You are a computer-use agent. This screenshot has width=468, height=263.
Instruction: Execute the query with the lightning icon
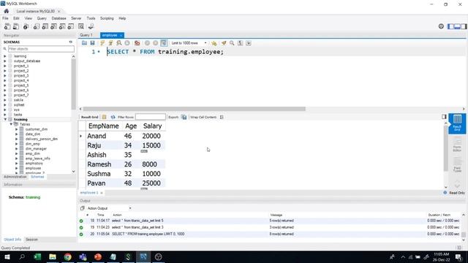(x=102, y=43)
